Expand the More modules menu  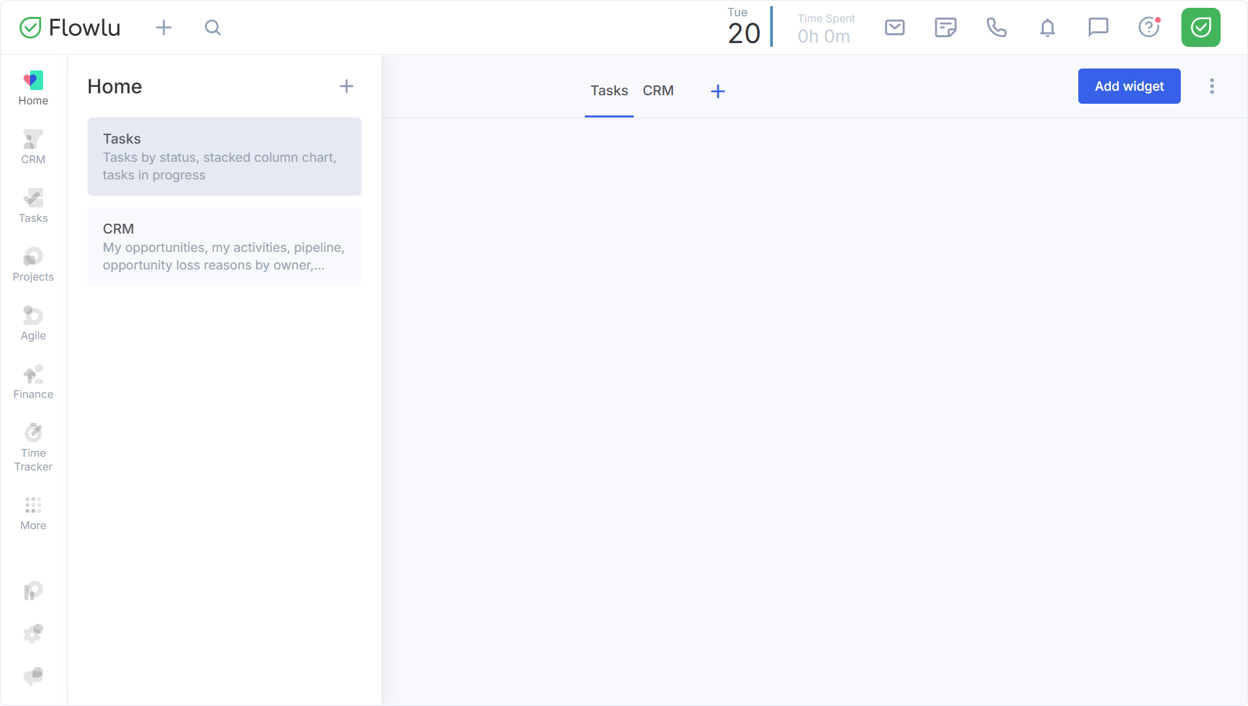pyautogui.click(x=33, y=513)
